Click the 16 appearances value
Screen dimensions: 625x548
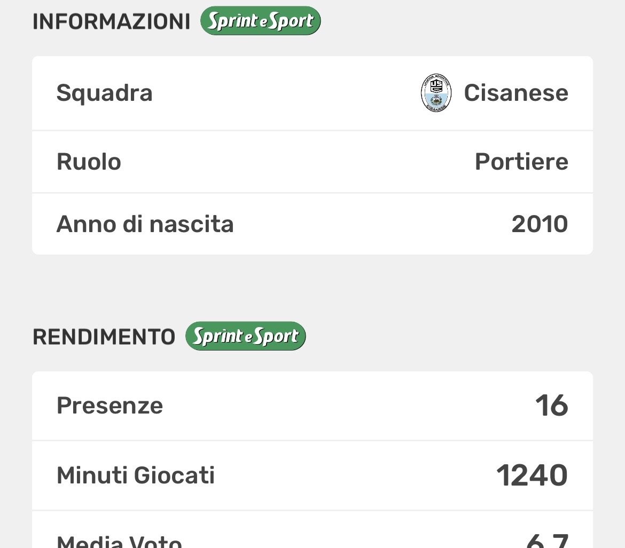pos(551,406)
